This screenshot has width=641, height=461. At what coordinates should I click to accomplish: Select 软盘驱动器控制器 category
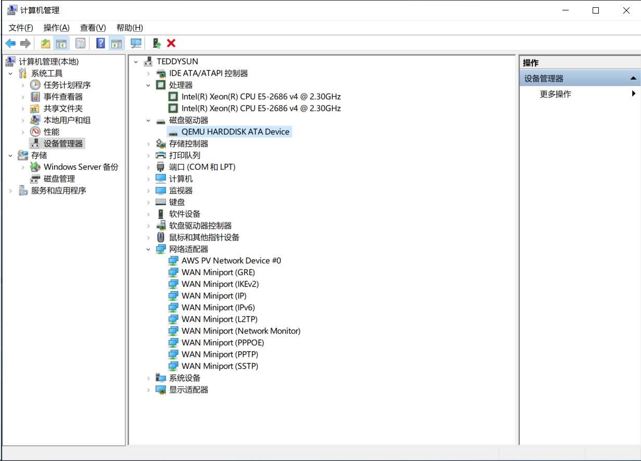click(x=200, y=226)
